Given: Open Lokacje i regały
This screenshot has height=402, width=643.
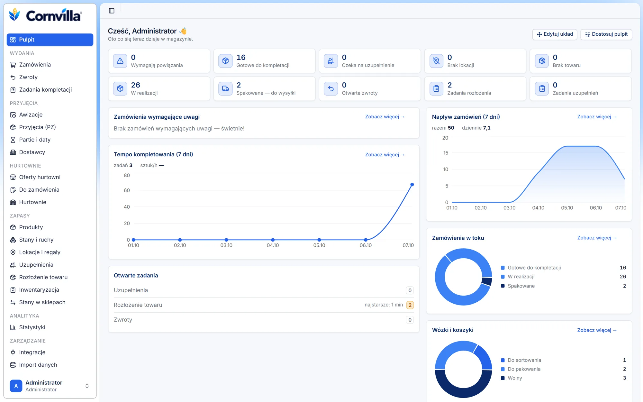Looking at the screenshot, I should pos(50,252).
